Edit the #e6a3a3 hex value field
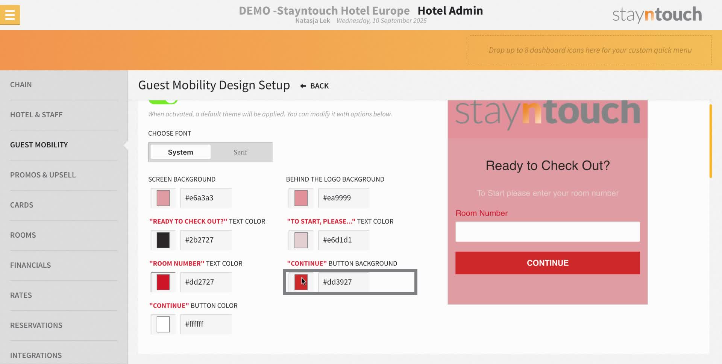Viewport: 722px width, 364px height. [206, 198]
